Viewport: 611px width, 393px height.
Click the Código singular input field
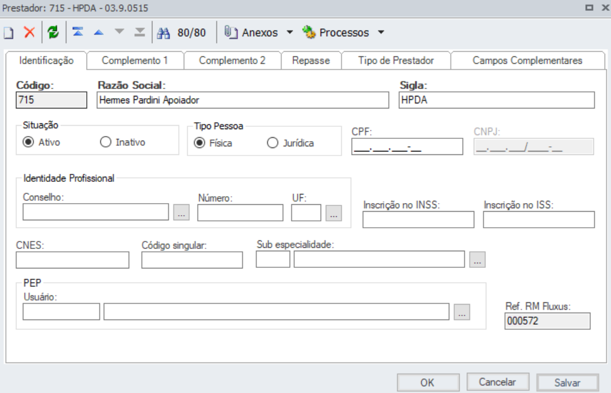click(192, 260)
